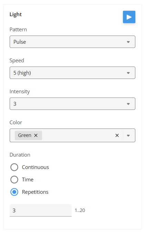Click the Green chip label
The image size is (145, 233).
tap(25, 135)
